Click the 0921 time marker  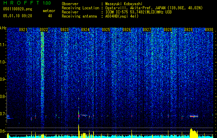[x=23, y=30]
